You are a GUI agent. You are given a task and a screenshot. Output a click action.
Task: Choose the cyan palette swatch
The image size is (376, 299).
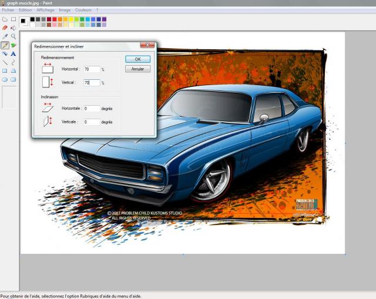[x=88, y=19]
